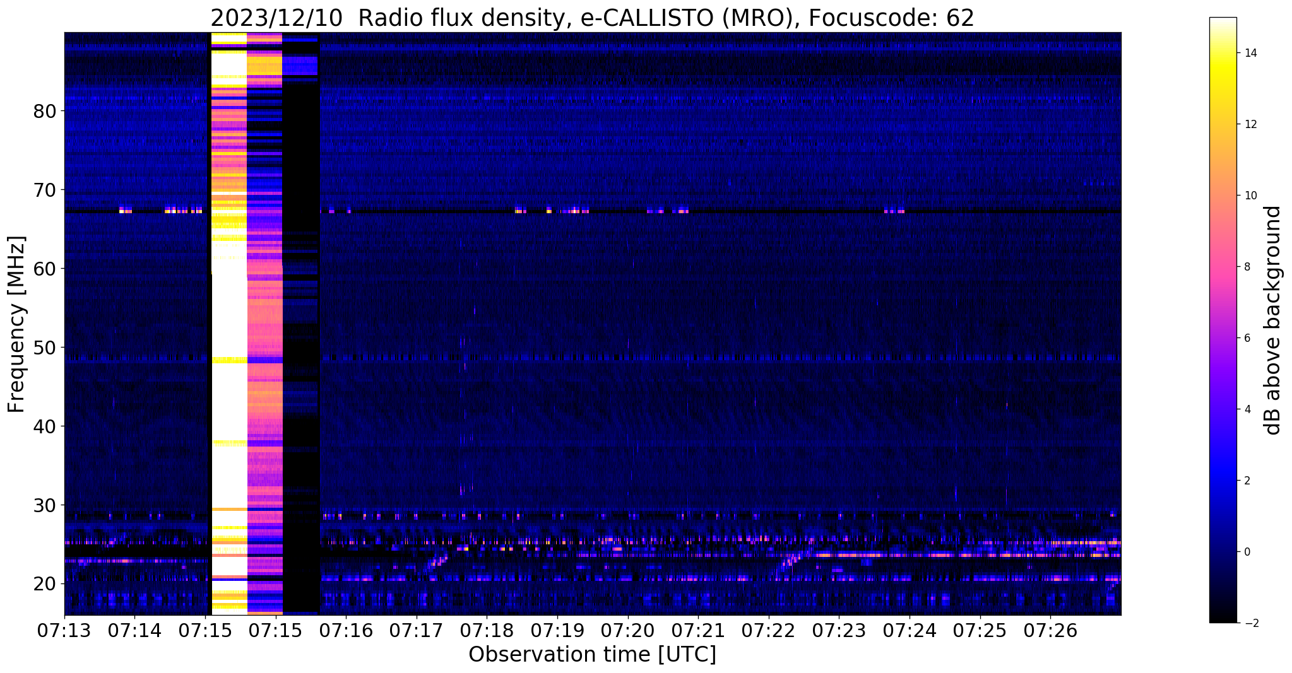Click the 60 MHz frequency tick label

(45, 269)
